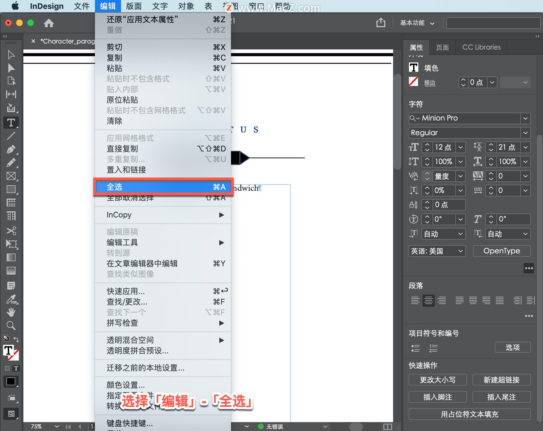
Task: Select the Pencil tool
Action: pos(11,163)
